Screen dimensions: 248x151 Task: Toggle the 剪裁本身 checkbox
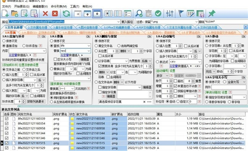100,66
